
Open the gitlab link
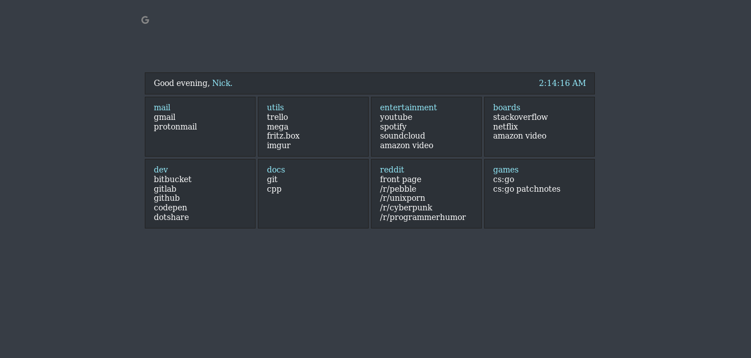point(165,189)
